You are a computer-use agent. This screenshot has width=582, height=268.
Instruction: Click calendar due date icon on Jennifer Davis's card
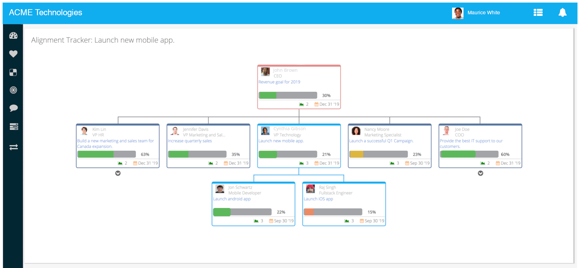pyautogui.click(x=226, y=163)
